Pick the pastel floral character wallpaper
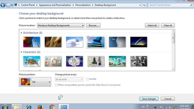The height and width of the screenshot is (109, 194). [53, 61]
